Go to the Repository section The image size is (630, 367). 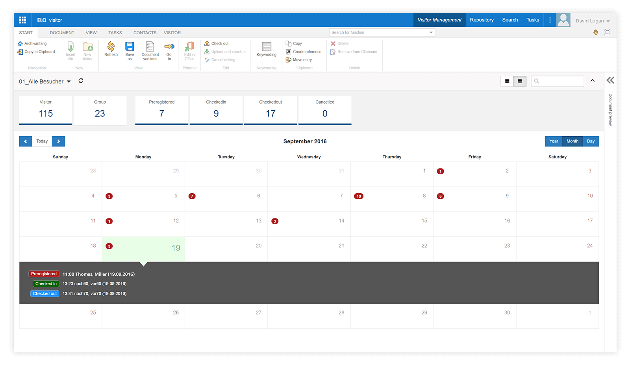point(482,20)
